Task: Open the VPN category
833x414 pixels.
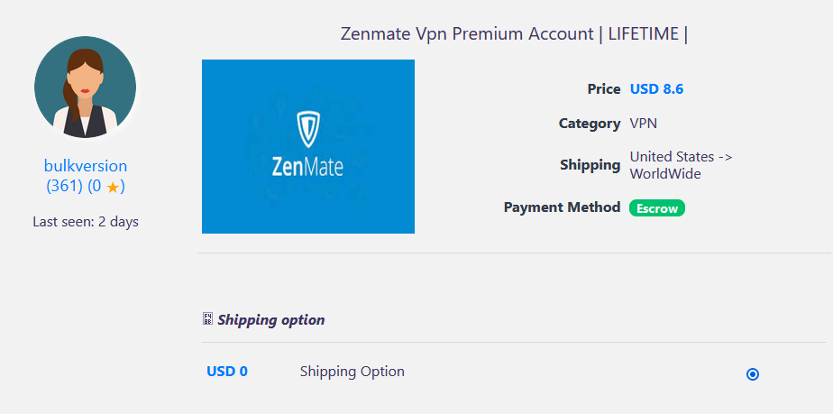Action: (x=643, y=124)
